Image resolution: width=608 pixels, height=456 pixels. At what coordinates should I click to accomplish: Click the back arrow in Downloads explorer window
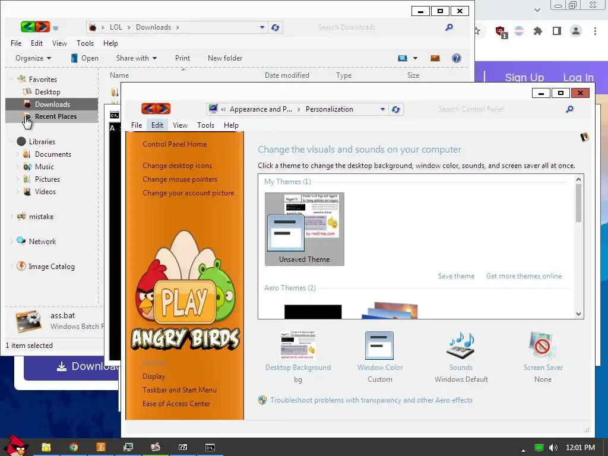pos(28,27)
